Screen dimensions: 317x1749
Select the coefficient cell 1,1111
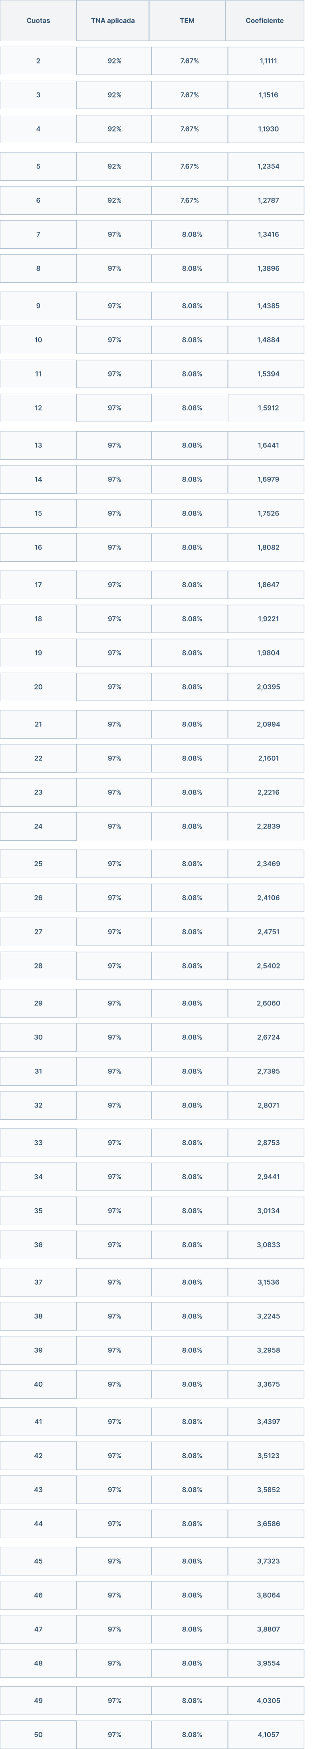pyautogui.click(x=268, y=61)
